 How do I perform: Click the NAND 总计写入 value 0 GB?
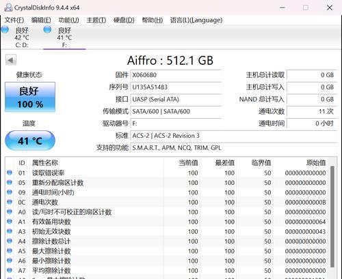click(312, 100)
